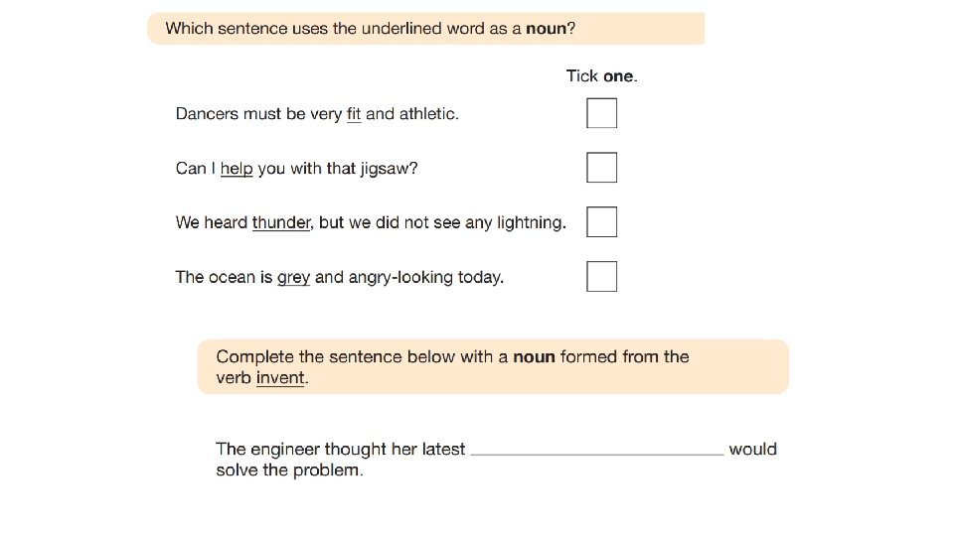Click the text 'solve the problem.'
The image size is (954, 536).
pos(289,469)
